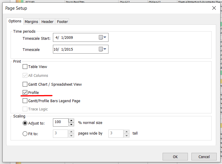The width and height of the screenshot is (222, 164).
Task: Toggle the Trace Logic checkbox
Action: click(x=25, y=109)
